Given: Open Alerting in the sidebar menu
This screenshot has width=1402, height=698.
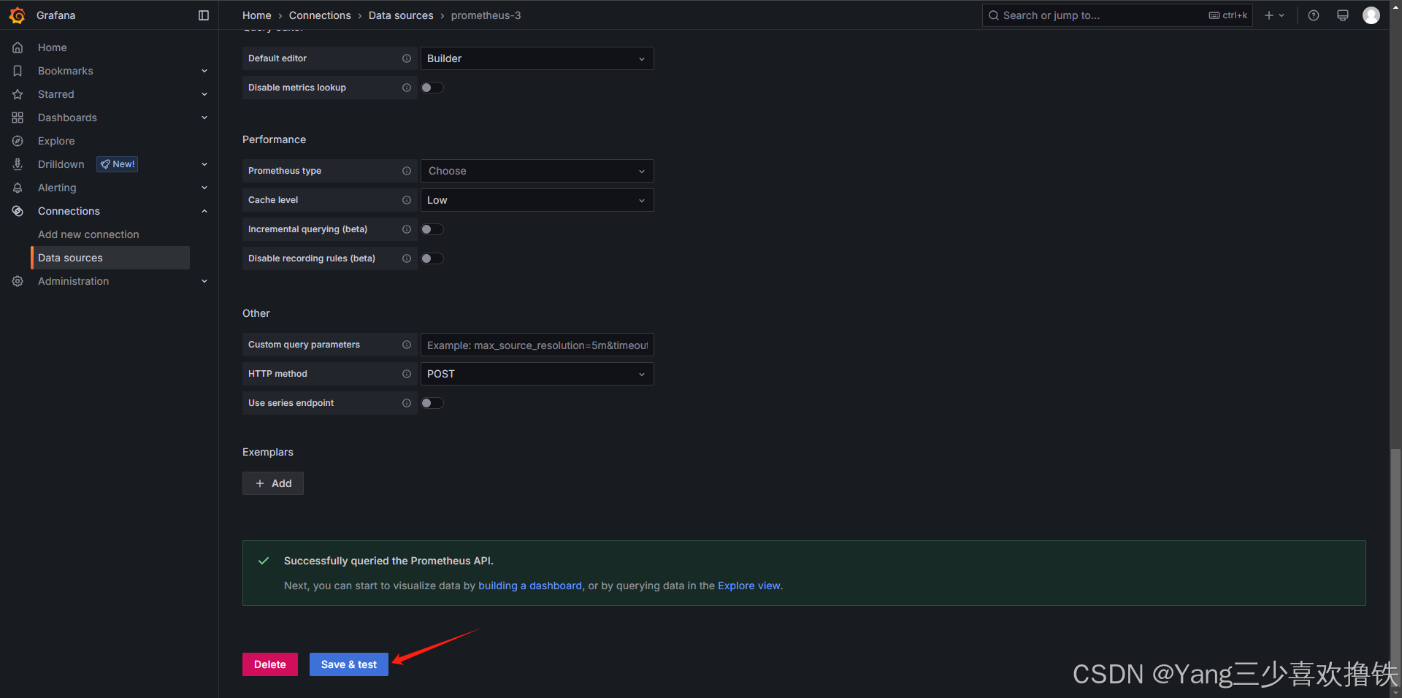Looking at the screenshot, I should tap(57, 188).
